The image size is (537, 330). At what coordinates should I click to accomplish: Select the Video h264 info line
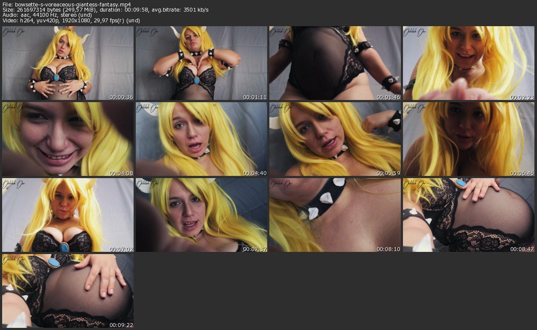[x=71, y=21]
